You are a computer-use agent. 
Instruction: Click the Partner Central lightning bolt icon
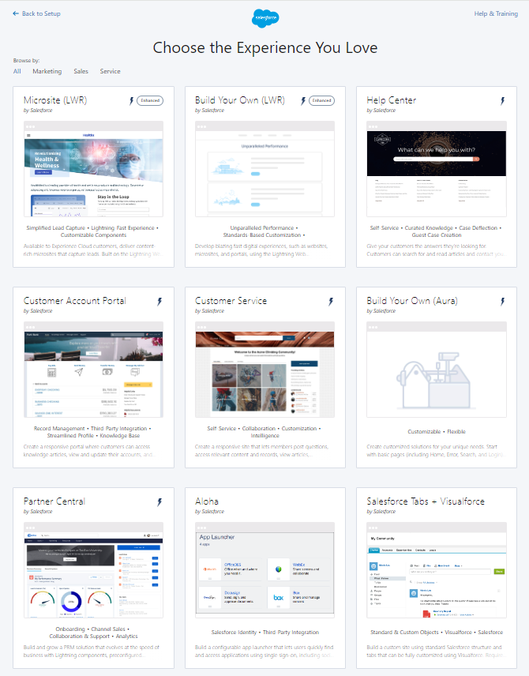(159, 502)
